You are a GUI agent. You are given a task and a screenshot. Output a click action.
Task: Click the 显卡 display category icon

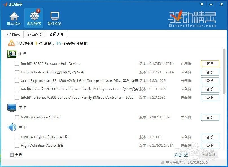(x=12, y=107)
